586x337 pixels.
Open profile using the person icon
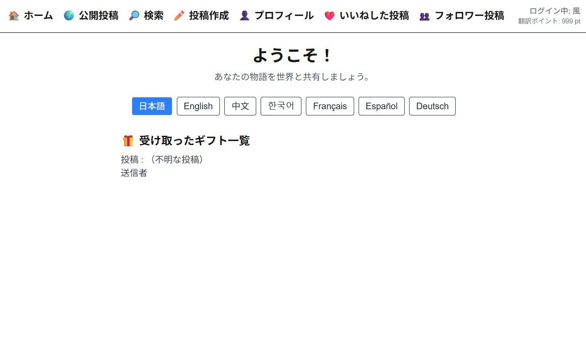point(244,15)
